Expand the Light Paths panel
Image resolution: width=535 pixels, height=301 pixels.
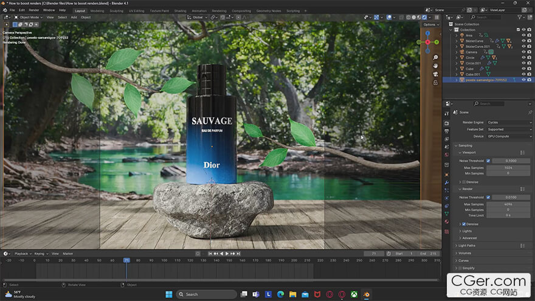(466, 246)
